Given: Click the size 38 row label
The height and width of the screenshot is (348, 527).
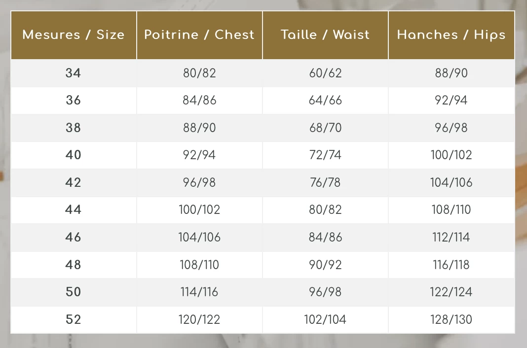Looking at the screenshot, I should [74, 128].
